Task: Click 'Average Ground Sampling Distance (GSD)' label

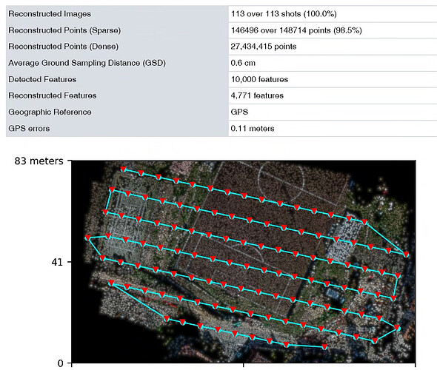Action: pos(87,63)
